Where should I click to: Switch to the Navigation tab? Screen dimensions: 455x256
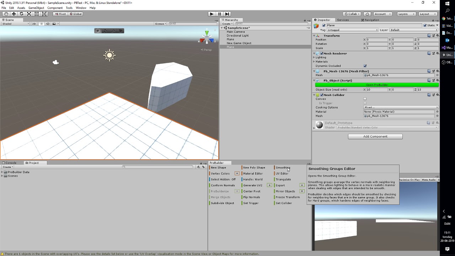coord(370,20)
